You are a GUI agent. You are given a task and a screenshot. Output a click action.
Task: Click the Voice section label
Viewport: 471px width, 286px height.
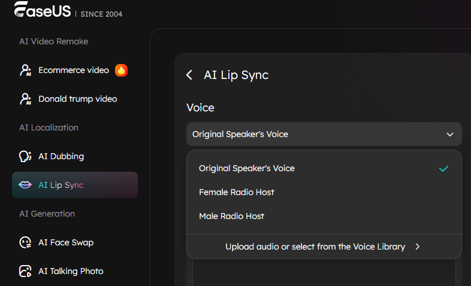[200, 108]
